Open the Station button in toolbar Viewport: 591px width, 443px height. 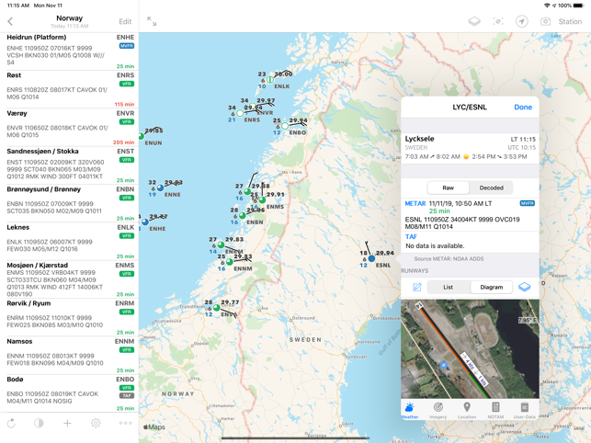coord(570,21)
